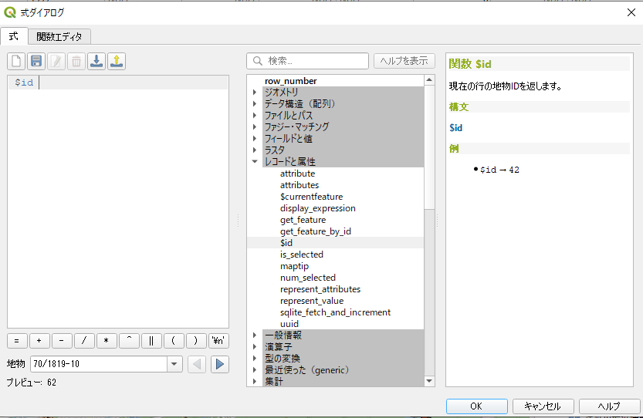Insert the multiplication * operator

pos(107,340)
